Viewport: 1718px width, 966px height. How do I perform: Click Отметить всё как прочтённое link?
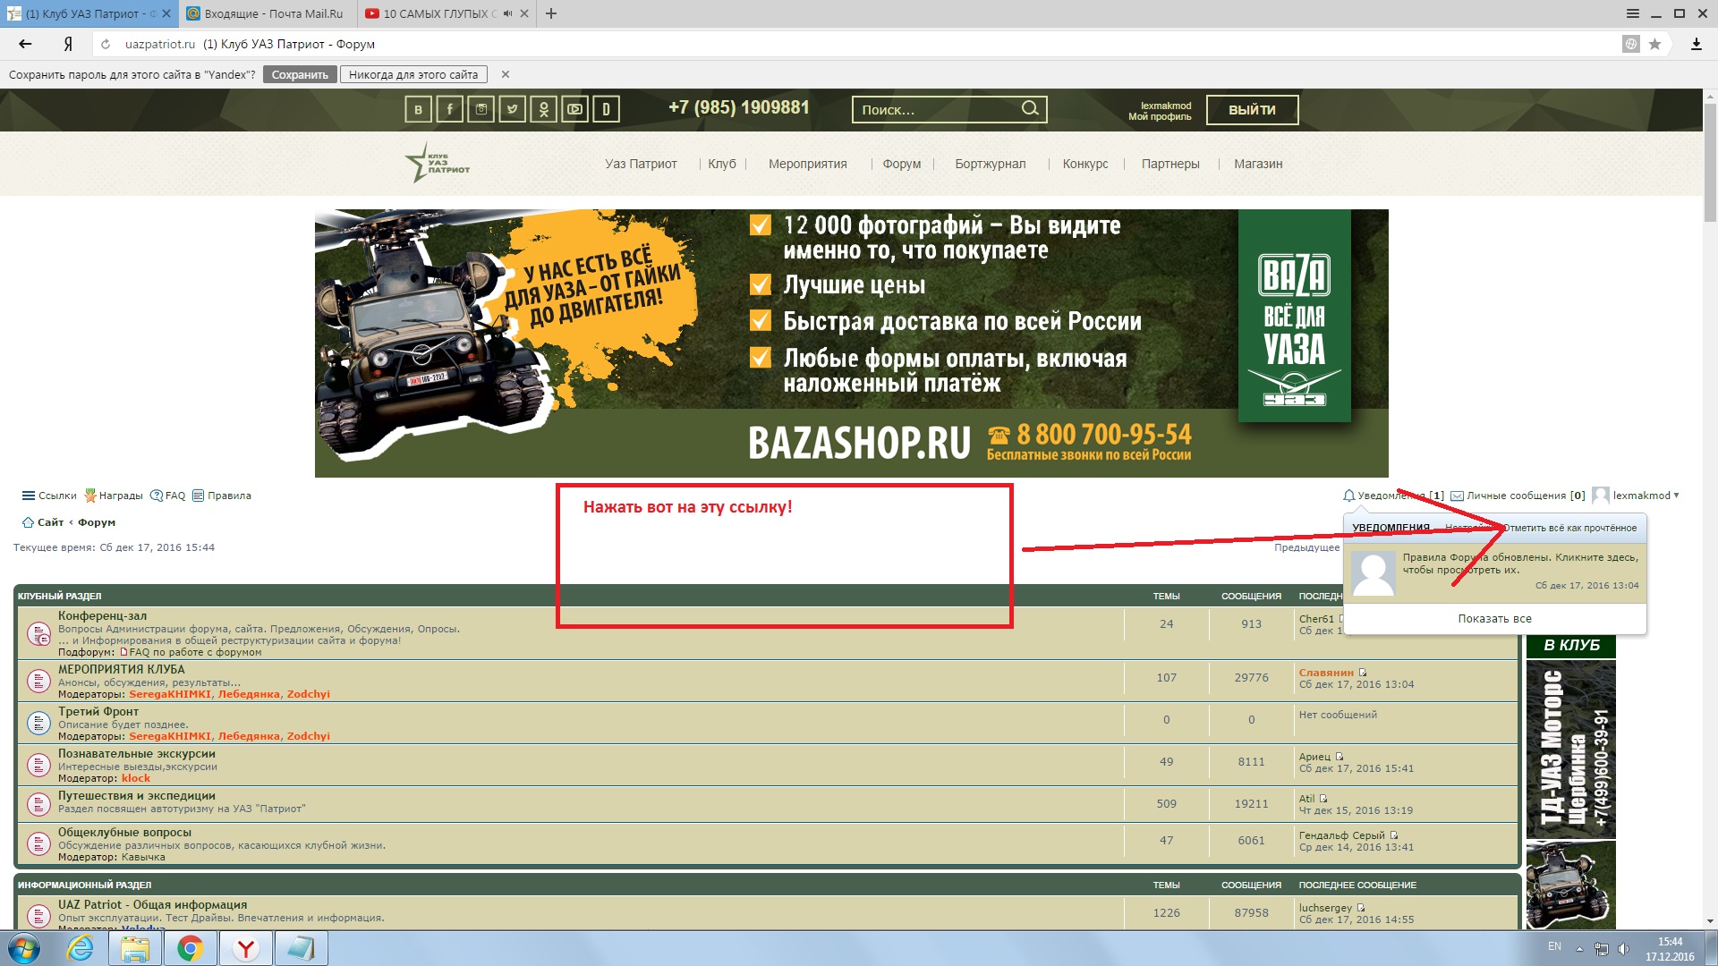pyautogui.click(x=1570, y=528)
